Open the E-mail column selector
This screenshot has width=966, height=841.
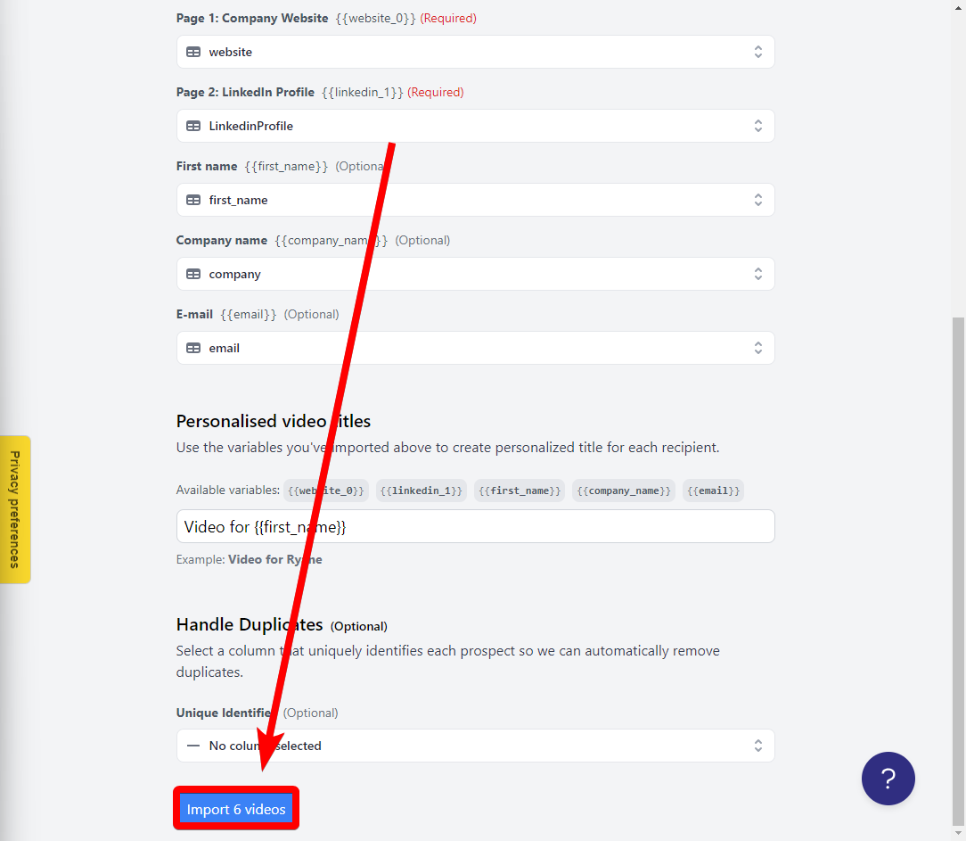coord(475,348)
